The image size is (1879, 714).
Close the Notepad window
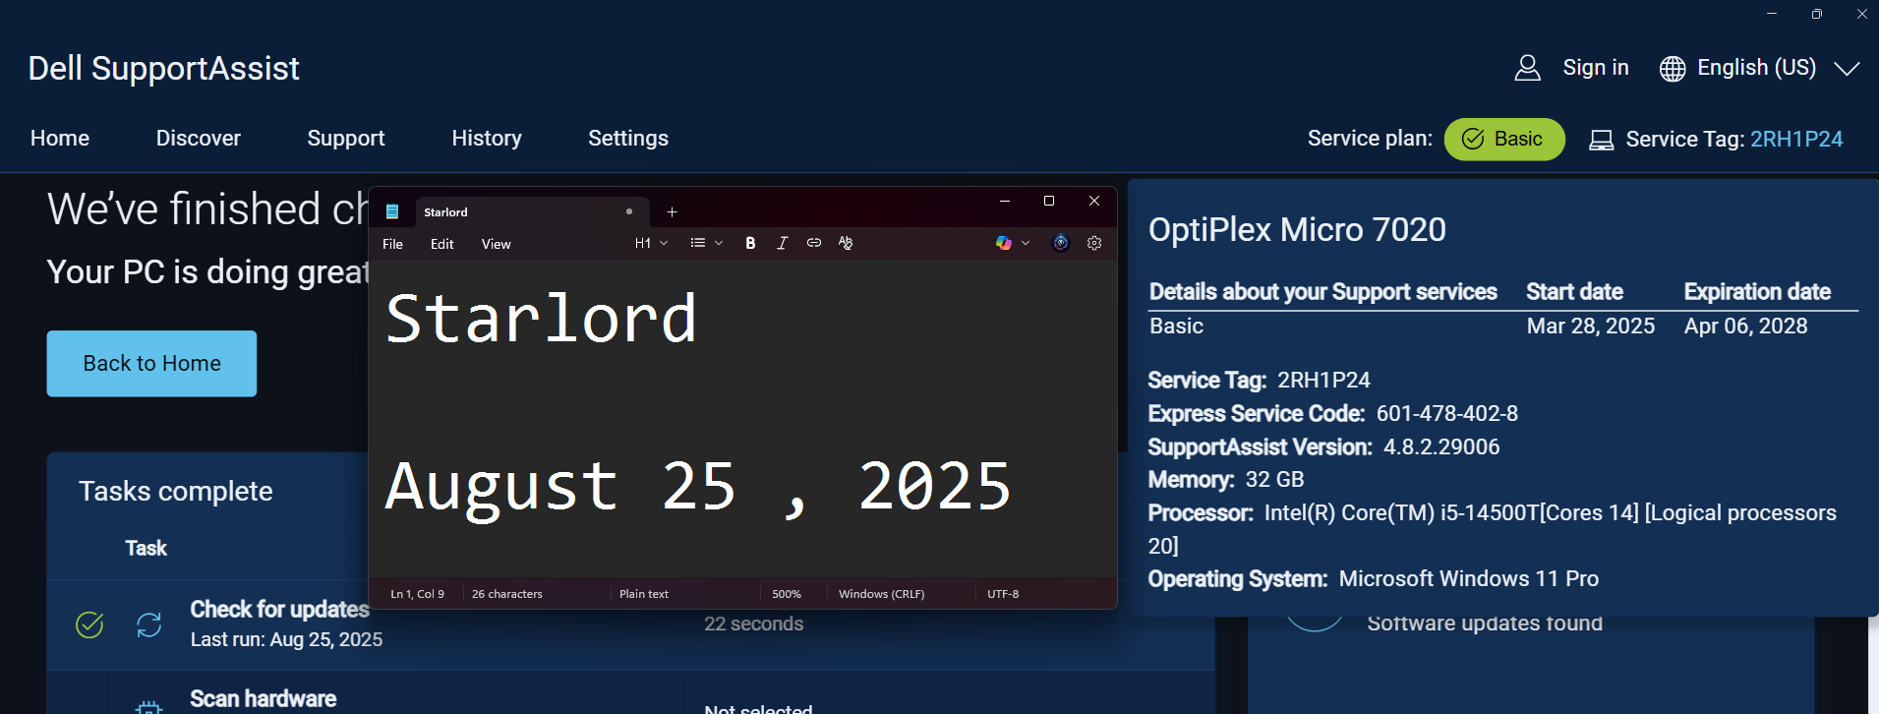[x=1093, y=201]
